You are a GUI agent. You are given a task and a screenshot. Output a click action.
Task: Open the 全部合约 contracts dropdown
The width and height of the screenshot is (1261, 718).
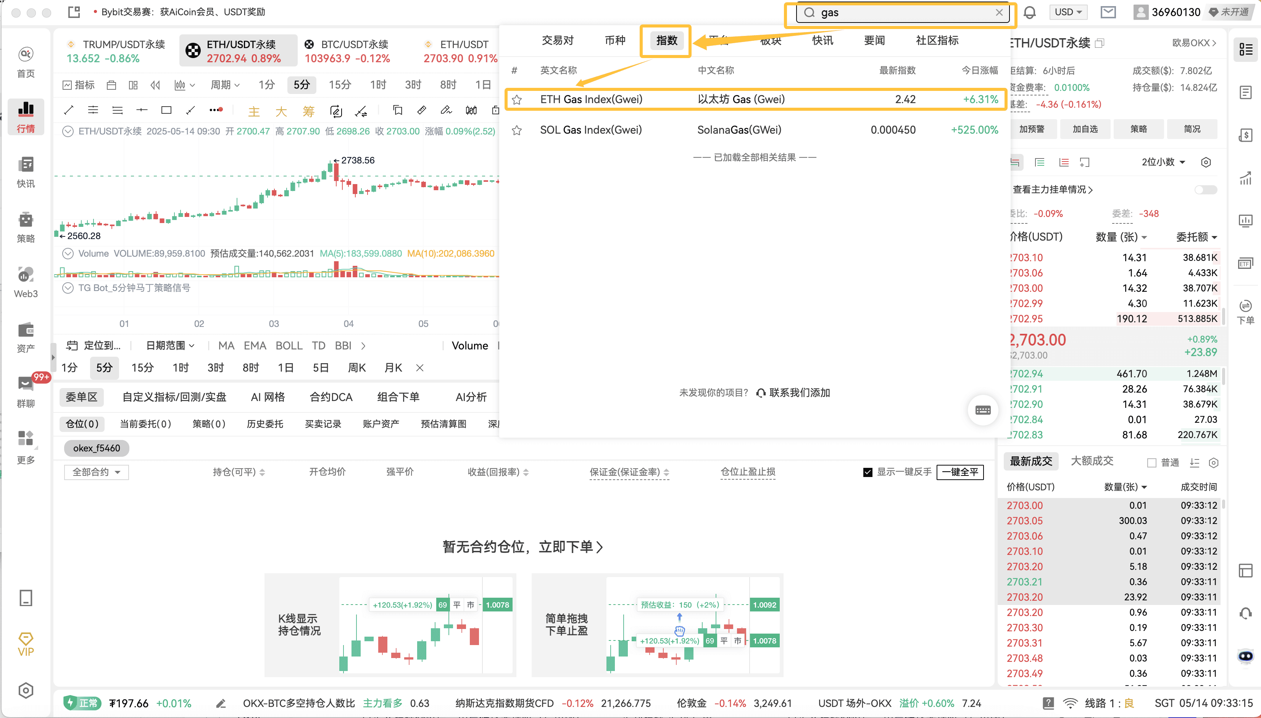(96, 472)
